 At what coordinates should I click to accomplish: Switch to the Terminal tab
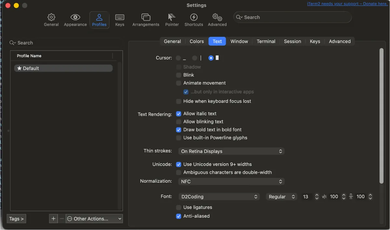point(266,41)
